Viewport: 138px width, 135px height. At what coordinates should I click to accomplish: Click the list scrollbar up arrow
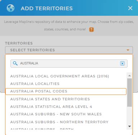tap(129, 76)
